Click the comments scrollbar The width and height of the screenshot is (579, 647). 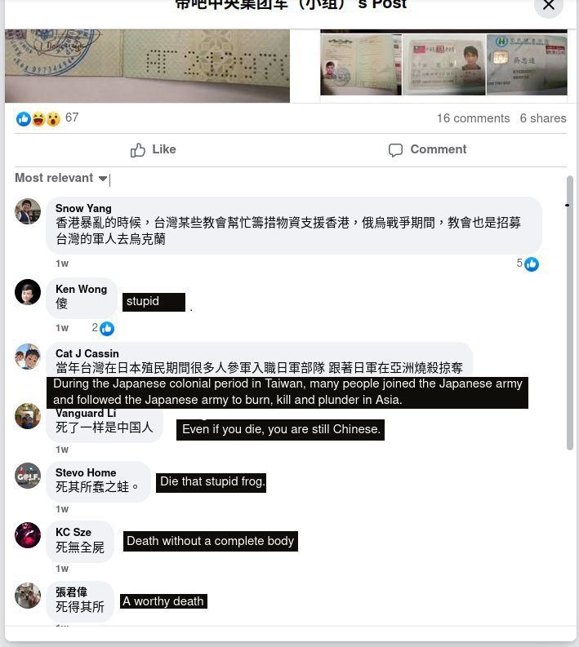point(570,312)
